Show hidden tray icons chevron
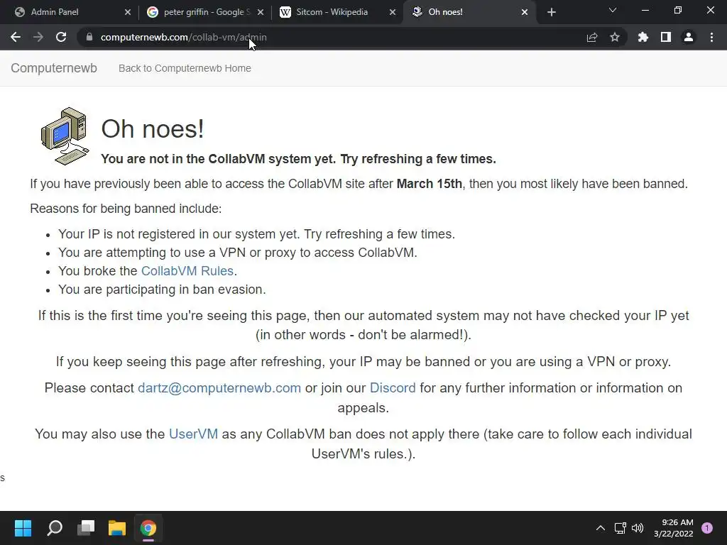727x545 pixels. (601, 528)
